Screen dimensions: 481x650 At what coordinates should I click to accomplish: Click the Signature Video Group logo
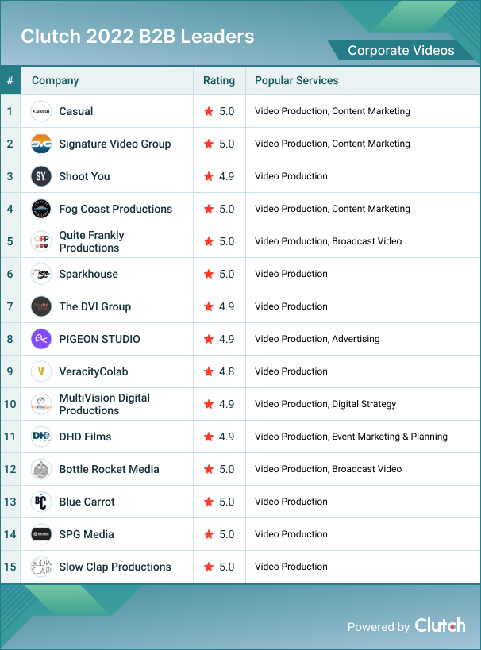(41, 144)
